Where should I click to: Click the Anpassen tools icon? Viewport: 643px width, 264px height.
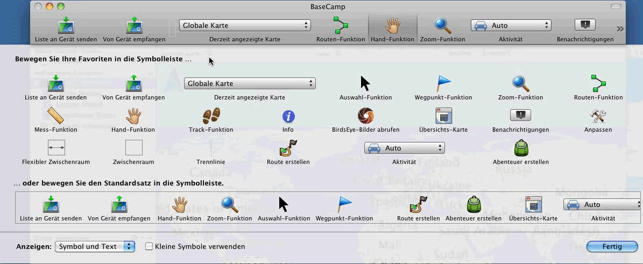pyautogui.click(x=598, y=116)
